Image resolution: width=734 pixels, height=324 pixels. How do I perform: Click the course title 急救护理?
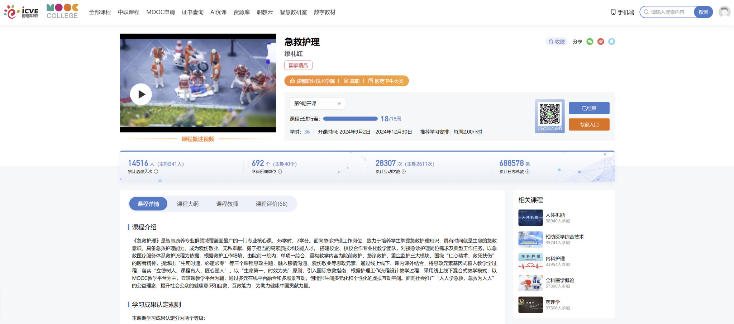click(x=302, y=42)
